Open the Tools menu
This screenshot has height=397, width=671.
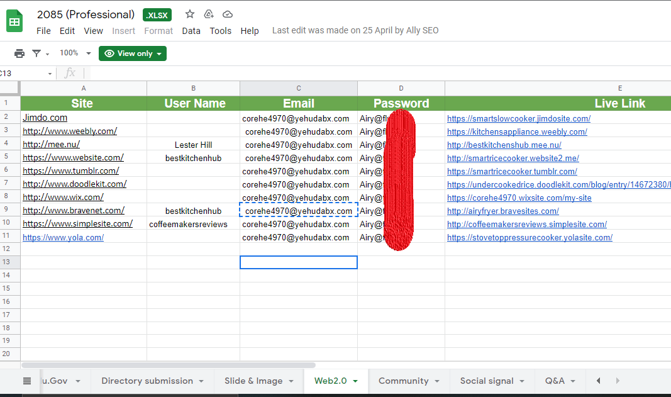[x=221, y=30]
